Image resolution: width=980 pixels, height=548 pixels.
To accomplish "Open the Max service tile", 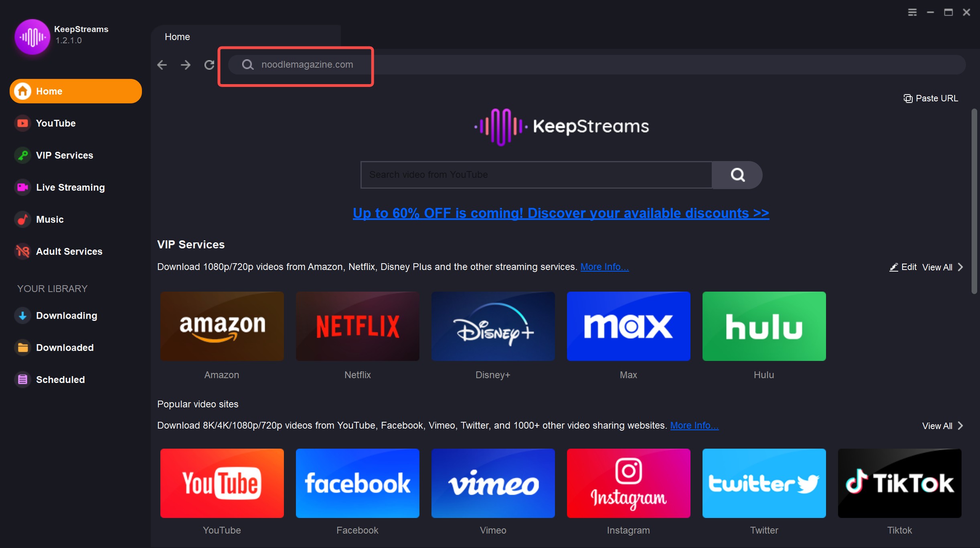I will click(628, 326).
